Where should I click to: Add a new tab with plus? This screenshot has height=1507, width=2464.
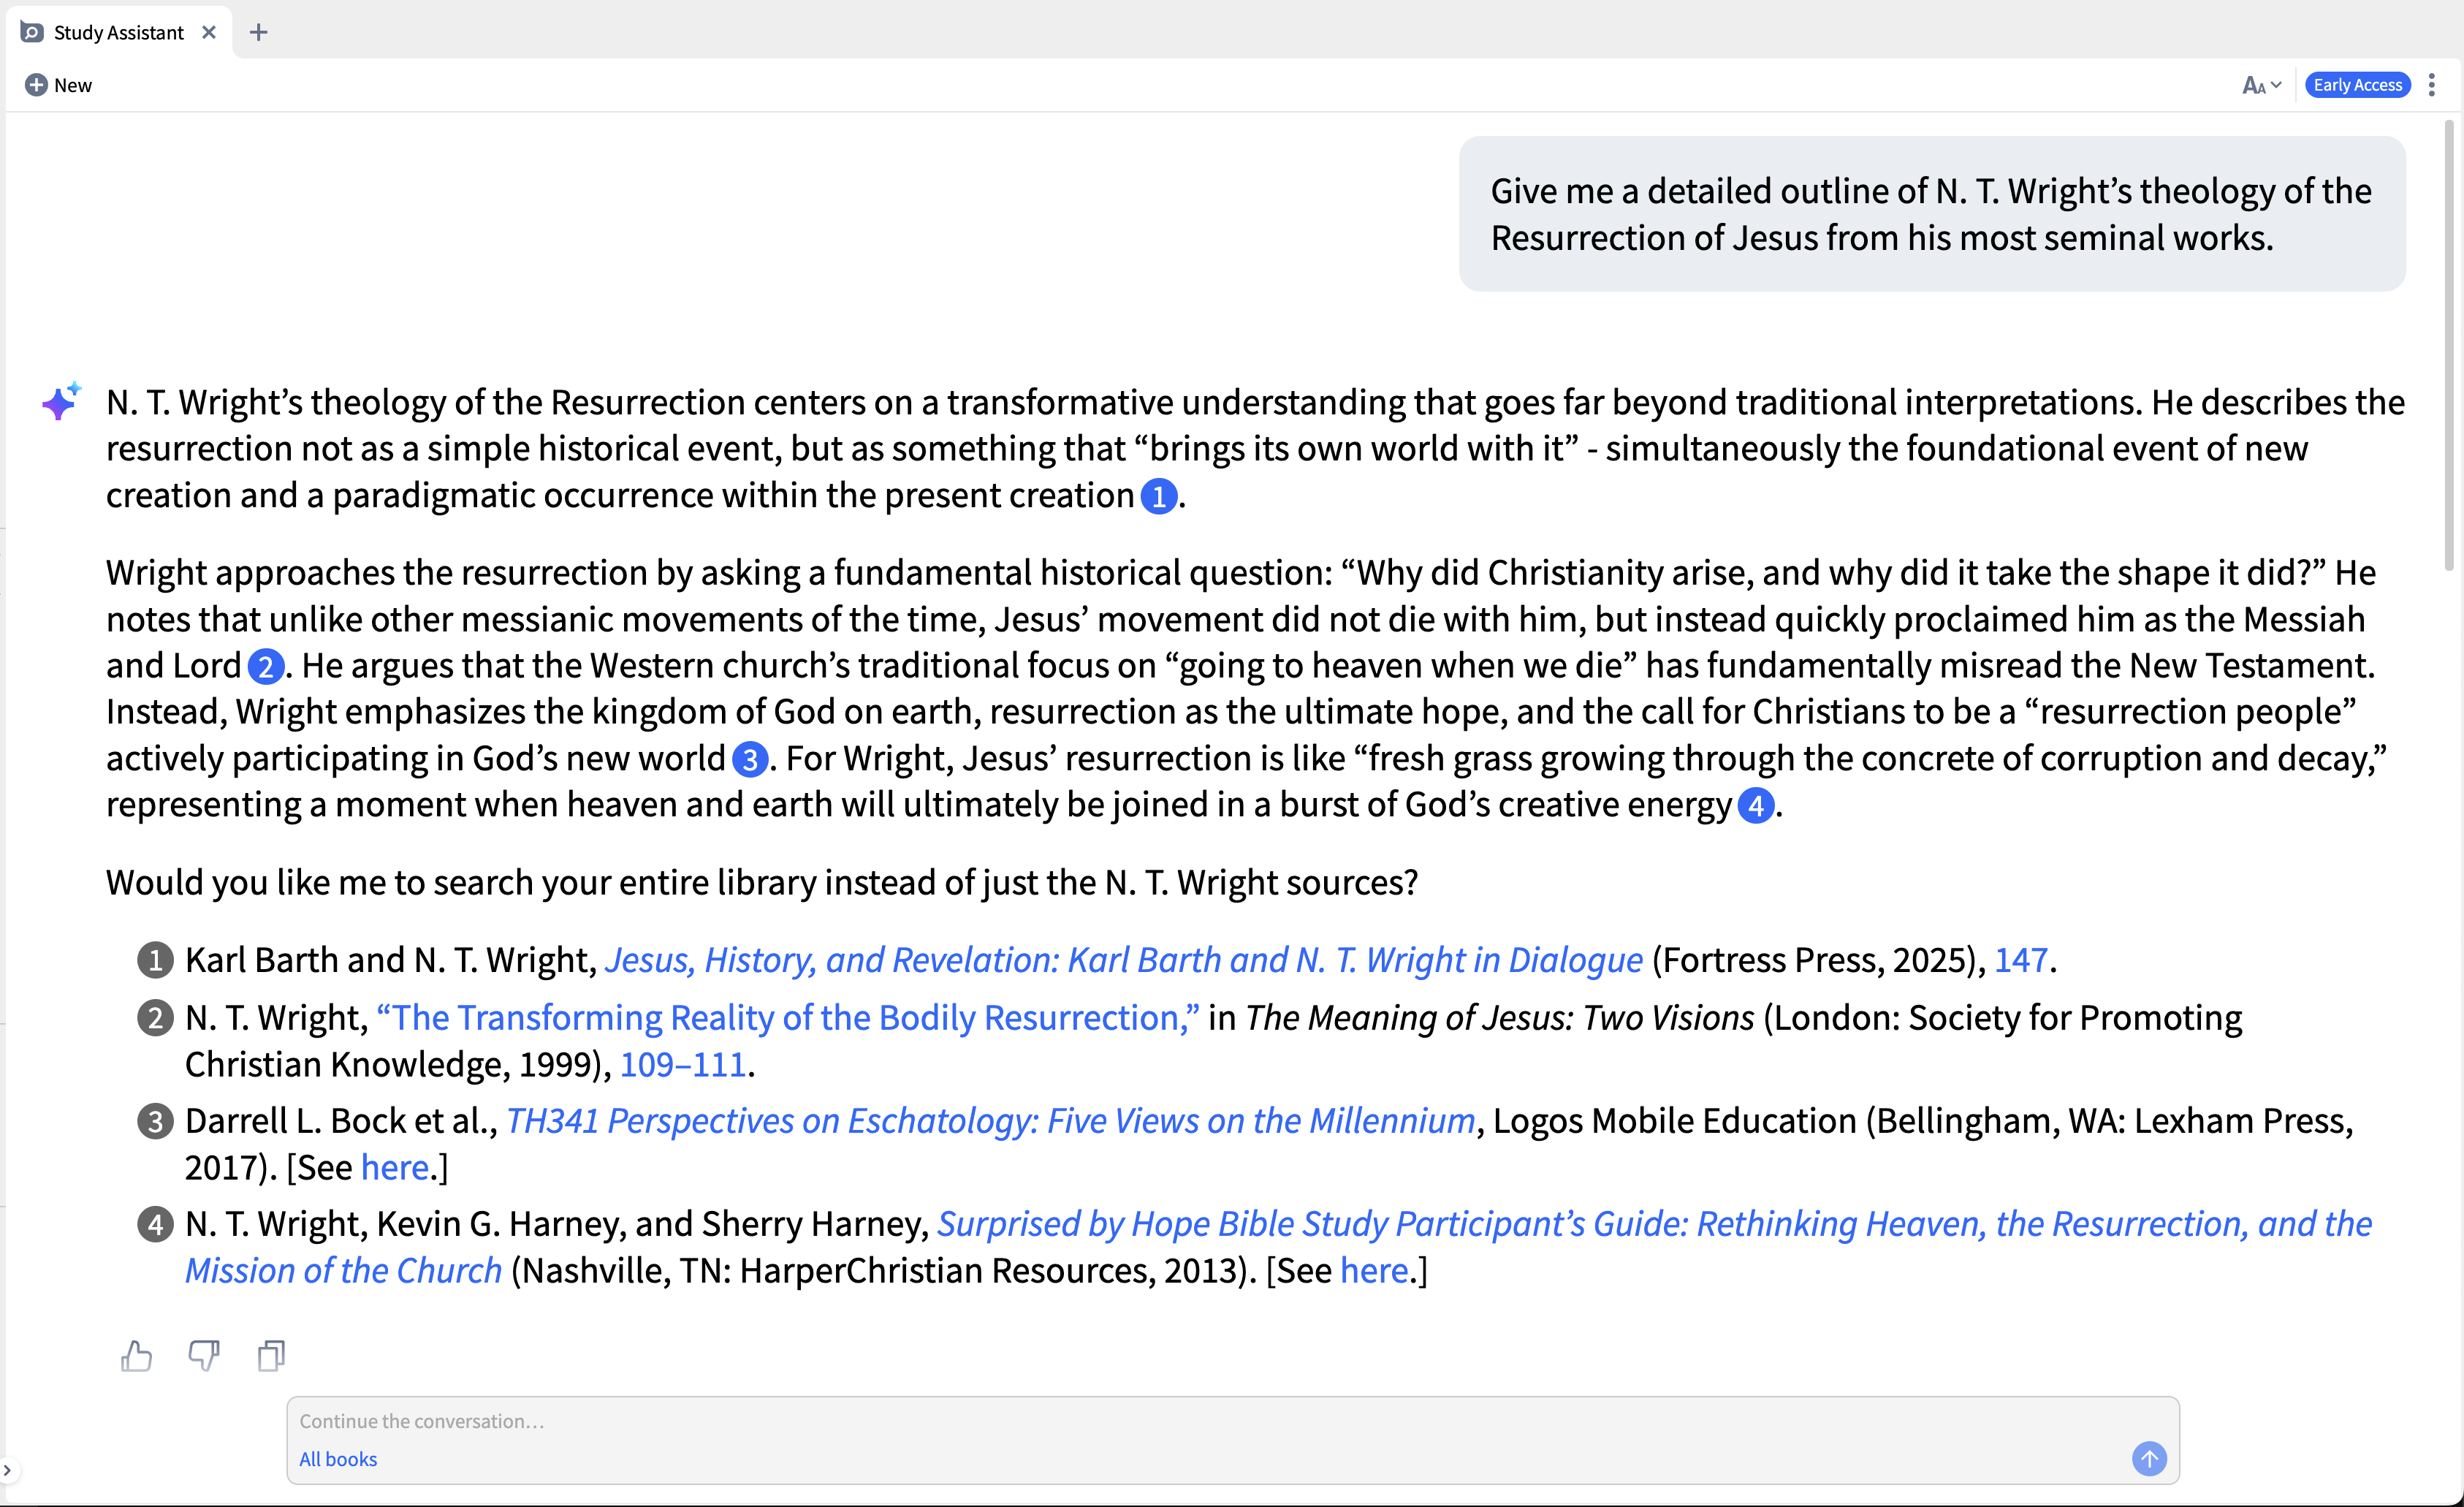[x=258, y=32]
